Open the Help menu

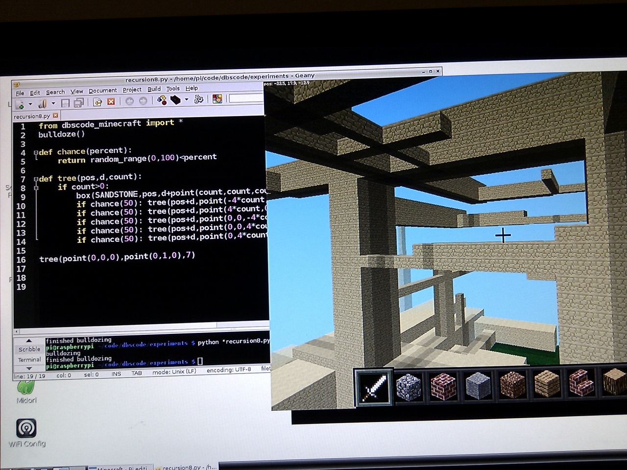click(192, 88)
